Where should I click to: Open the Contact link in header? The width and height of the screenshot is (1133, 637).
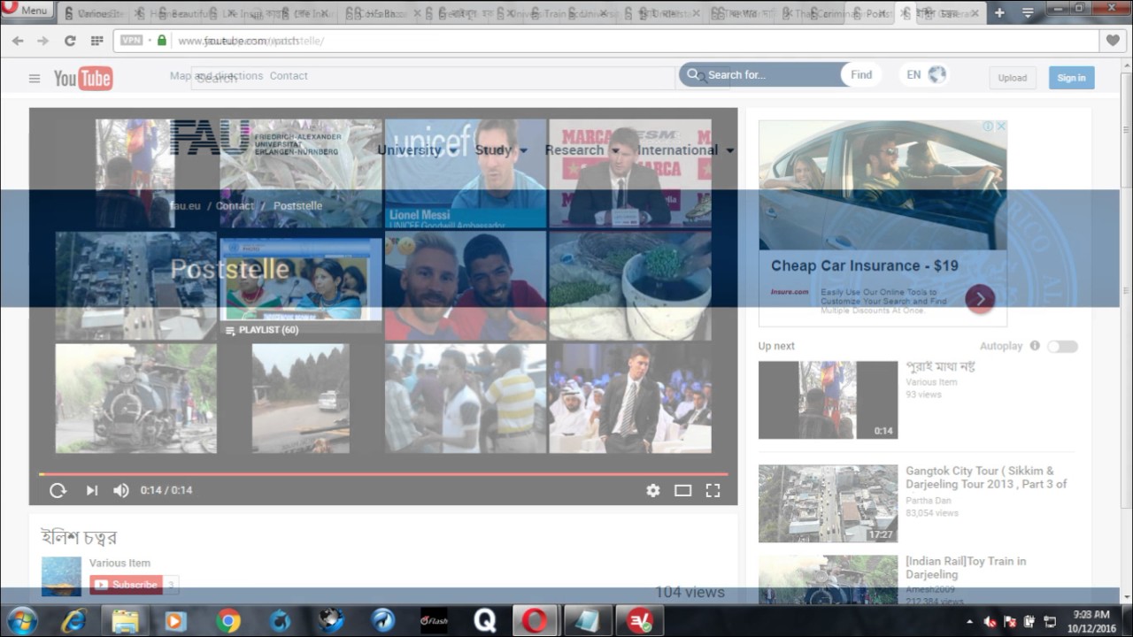coord(289,76)
